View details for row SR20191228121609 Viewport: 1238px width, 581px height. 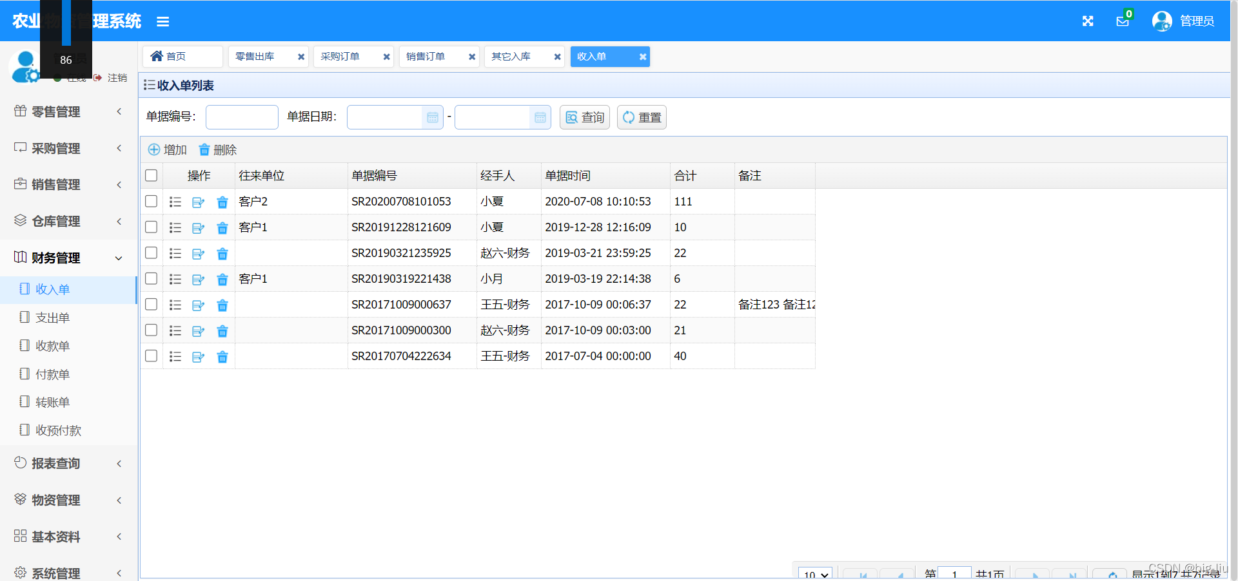click(x=175, y=227)
